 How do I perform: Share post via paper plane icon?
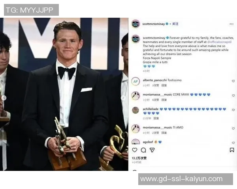point(152,150)
